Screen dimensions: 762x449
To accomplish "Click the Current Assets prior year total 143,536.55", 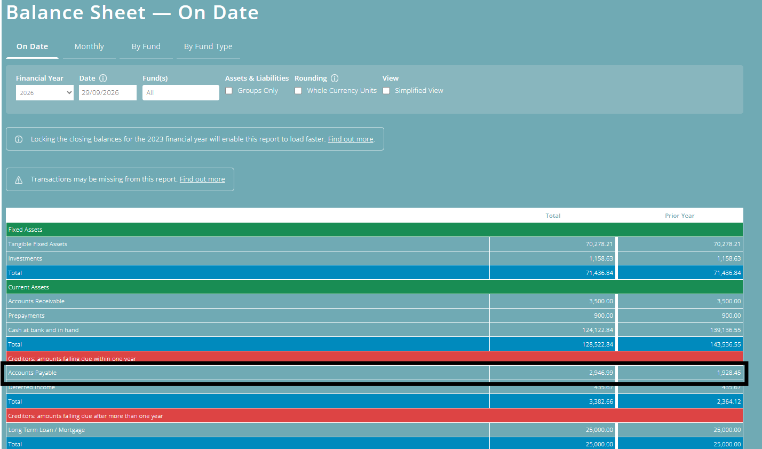I will click(x=726, y=344).
